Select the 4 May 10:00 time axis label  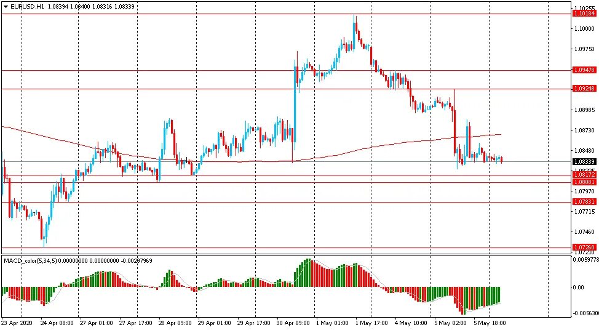[411, 323]
